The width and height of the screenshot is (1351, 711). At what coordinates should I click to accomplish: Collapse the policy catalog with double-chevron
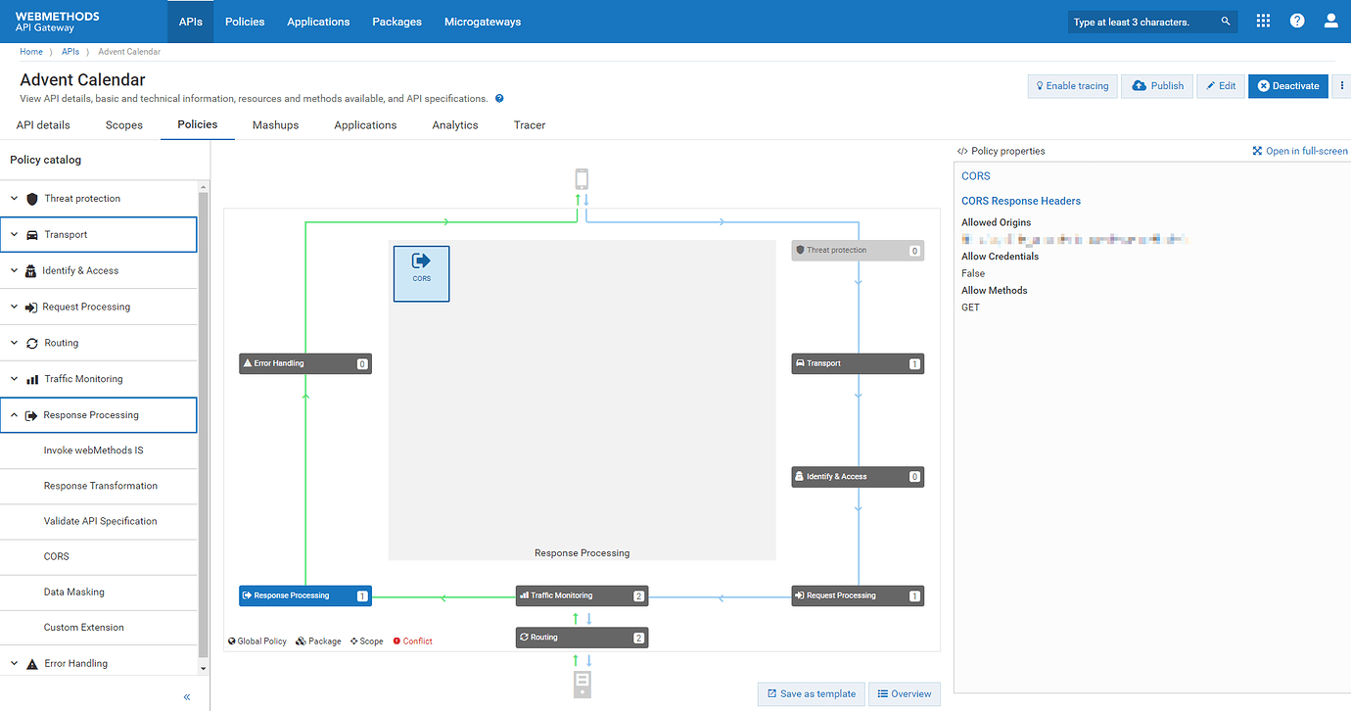187,697
